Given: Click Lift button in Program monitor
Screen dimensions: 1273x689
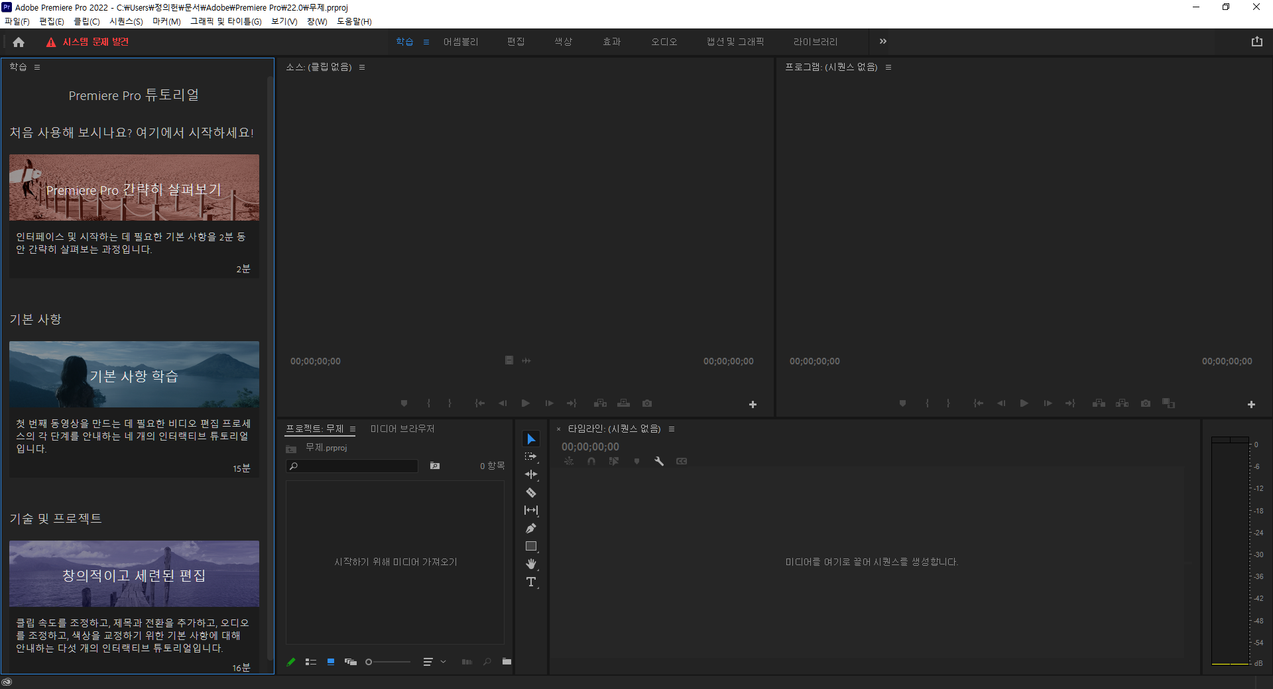Looking at the screenshot, I should click(1099, 403).
